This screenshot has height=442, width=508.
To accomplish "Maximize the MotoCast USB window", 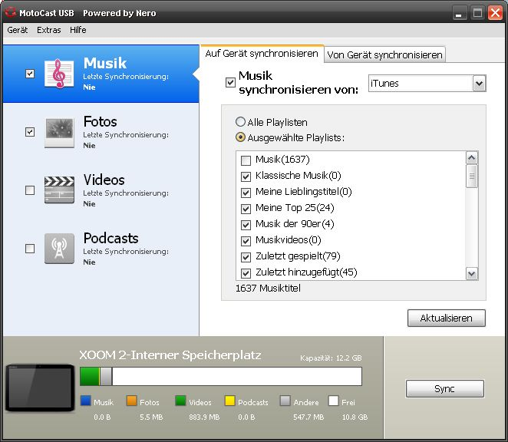I will (477, 13).
